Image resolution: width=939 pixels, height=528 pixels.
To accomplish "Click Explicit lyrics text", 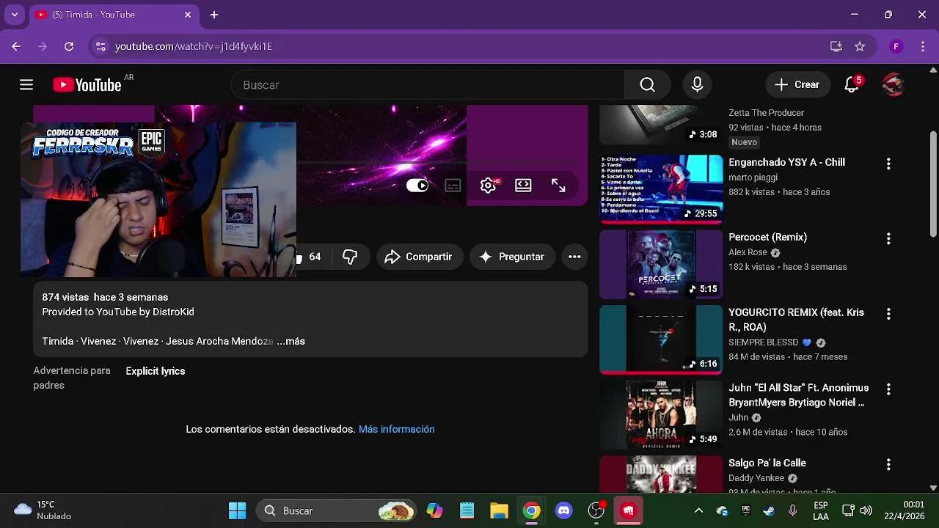I will click(156, 371).
